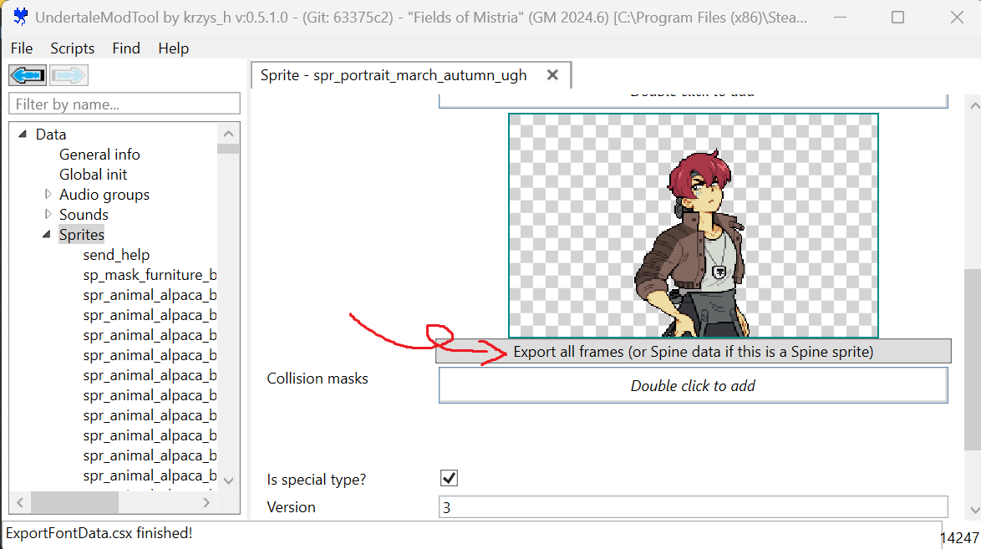Collapse the Sprites tree node
The height and width of the screenshot is (549, 981).
coord(46,234)
